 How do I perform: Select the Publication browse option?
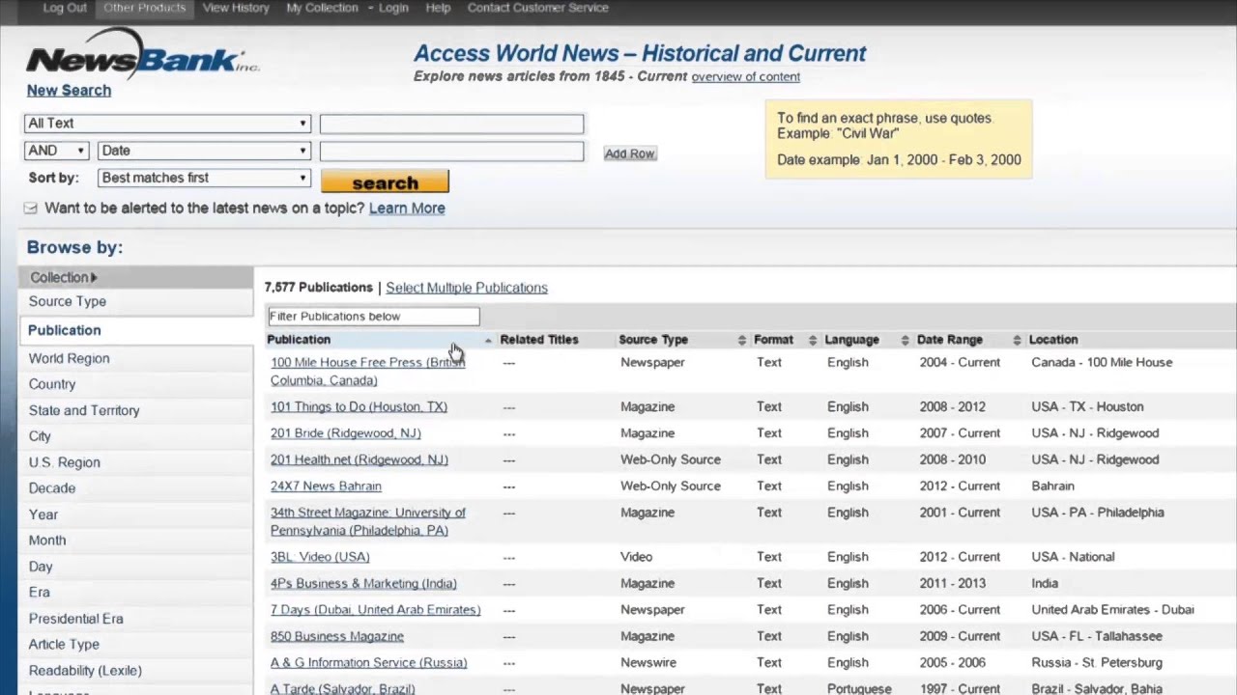[x=65, y=330]
